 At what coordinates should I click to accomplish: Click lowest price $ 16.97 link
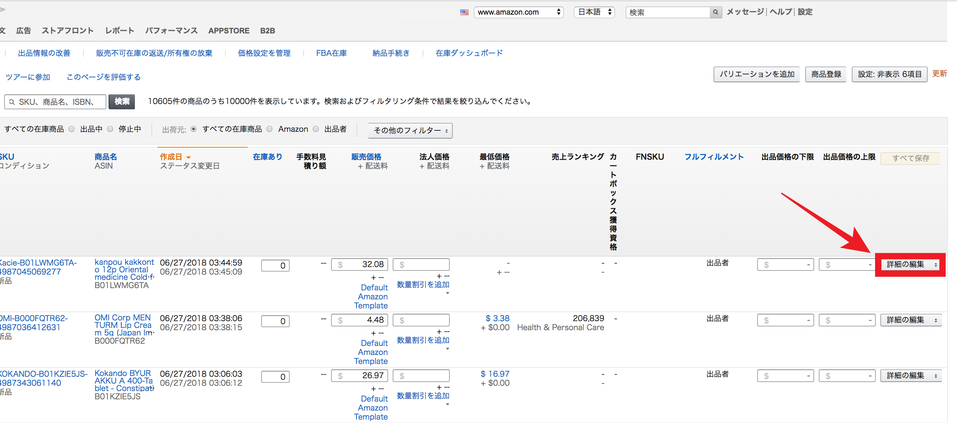495,374
